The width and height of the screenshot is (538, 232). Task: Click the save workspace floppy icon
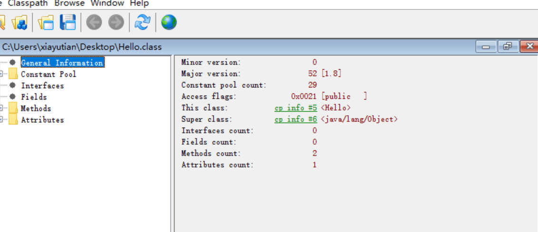(x=67, y=22)
